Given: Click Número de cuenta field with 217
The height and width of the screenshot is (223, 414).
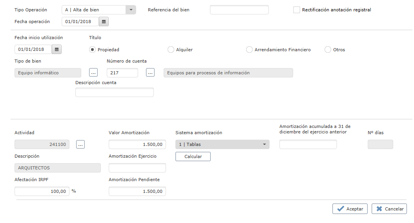Looking at the screenshot, I should (x=122, y=73).
